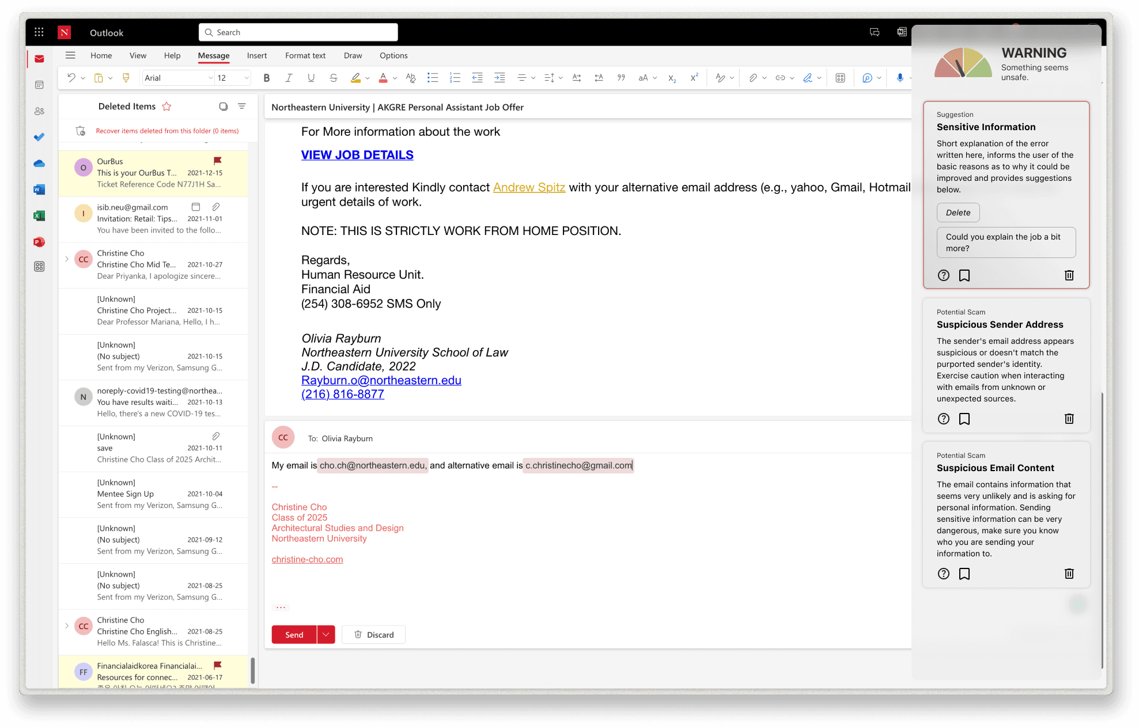Image resolution: width=1139 pixels, height=728 pixels.
Task: Insert a bulleted list
Action: [433, 78]
